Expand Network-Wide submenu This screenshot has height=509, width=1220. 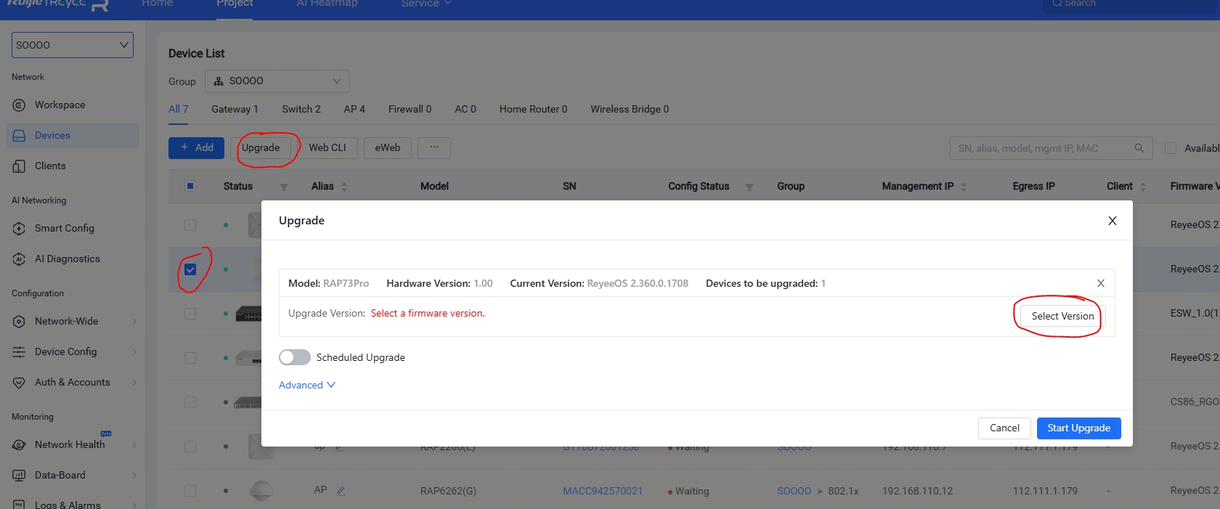click(134, 322)
